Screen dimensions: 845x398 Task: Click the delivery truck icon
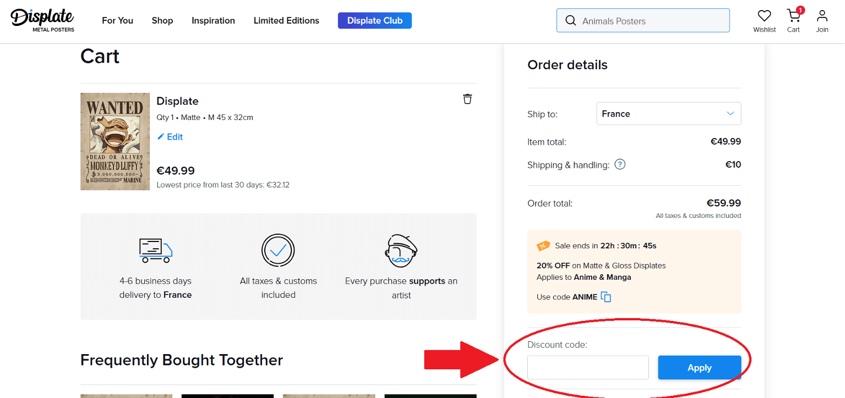155,251
